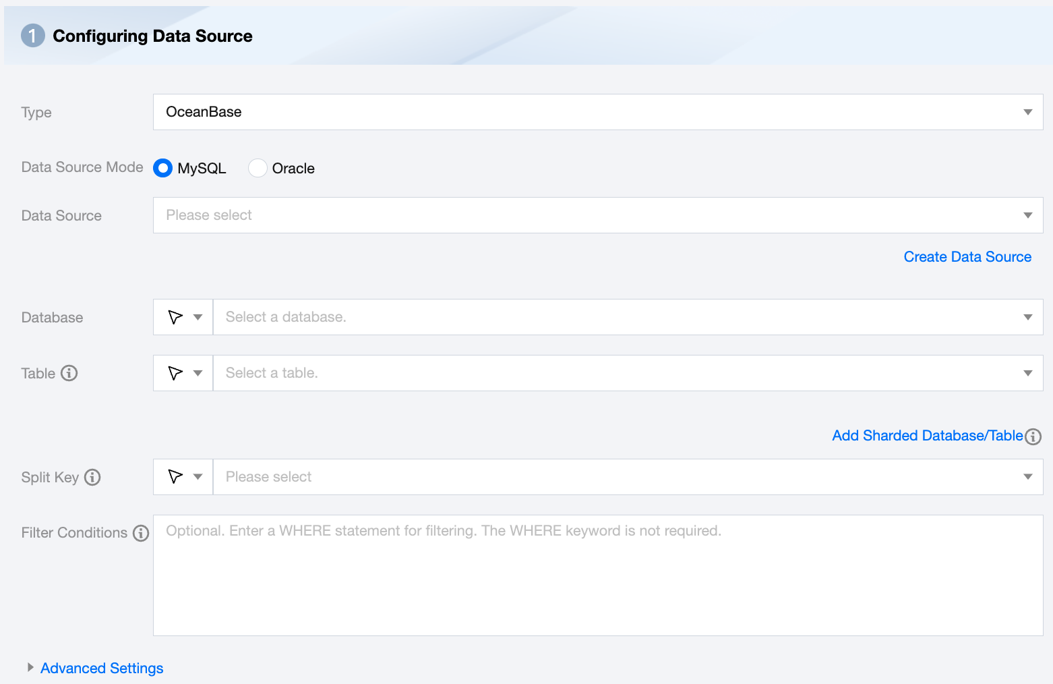
Task: Open the Select a database dropdown
Action: coord(628,317)
